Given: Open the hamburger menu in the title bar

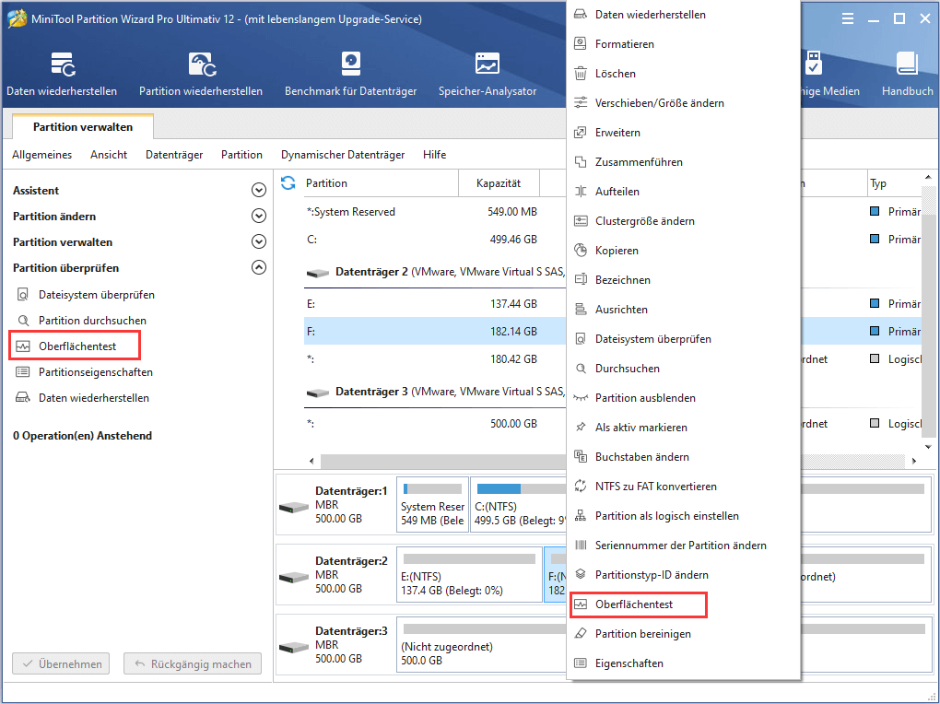Looking at the screenshot, I should coord(848,19).
